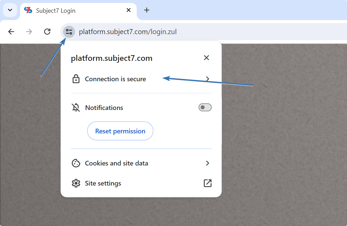The height and width of the screenshot is (226, 347).
Task: Click the padlock icon beside Connection is secure
Action: pos(76,79)
